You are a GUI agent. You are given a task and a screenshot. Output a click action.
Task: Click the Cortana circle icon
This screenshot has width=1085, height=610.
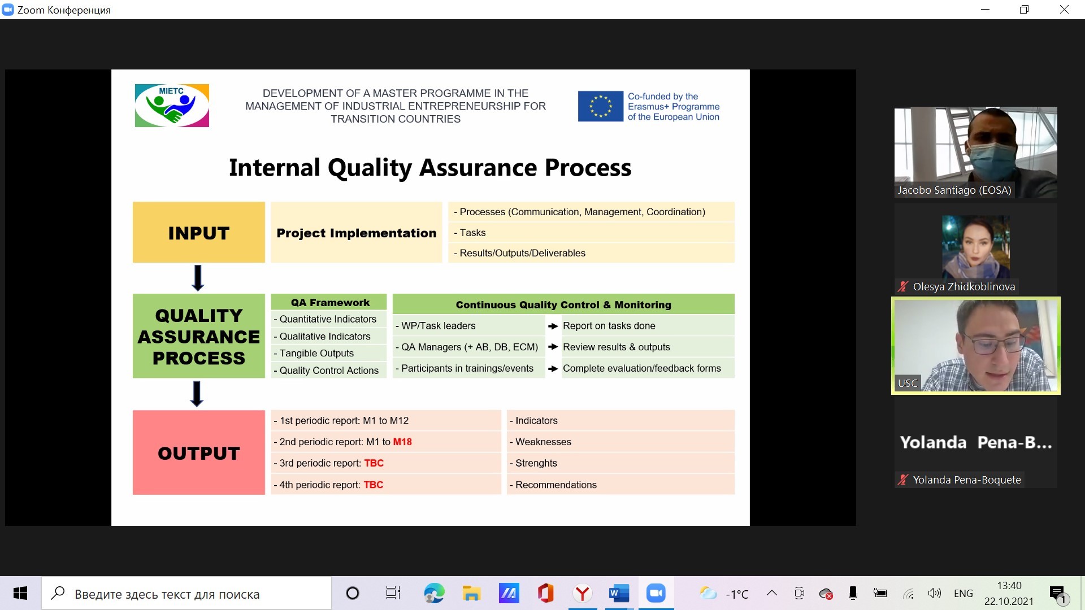pos(352,593)
